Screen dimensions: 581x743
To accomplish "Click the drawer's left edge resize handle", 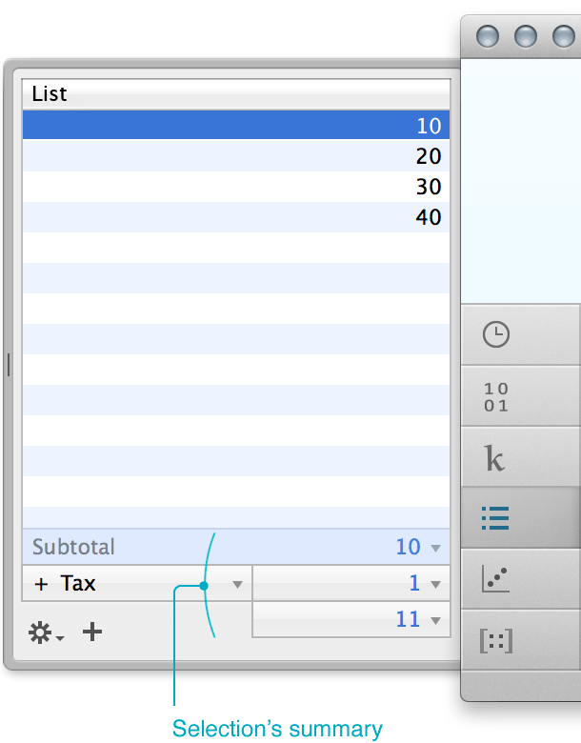I will [8, 365].
